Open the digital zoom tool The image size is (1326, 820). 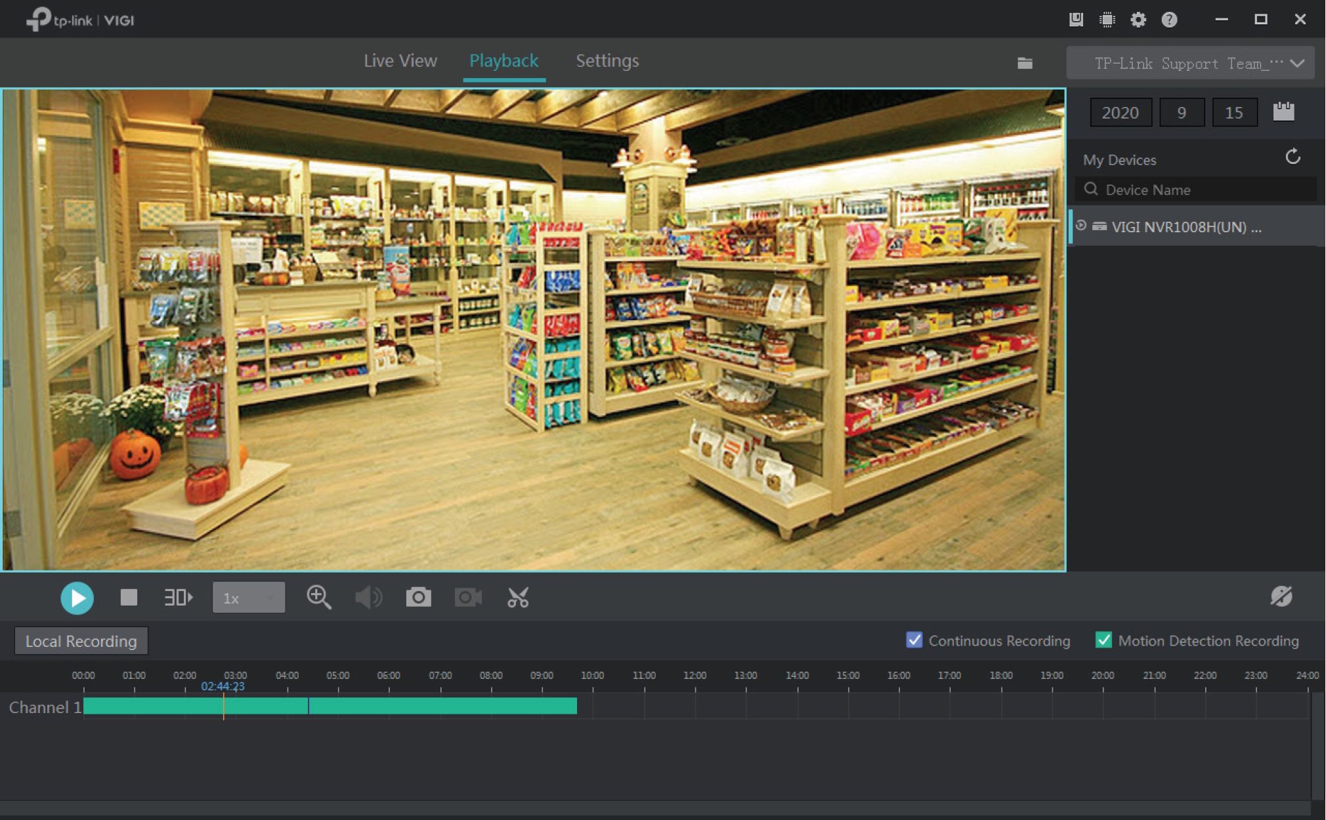(319, 598)
